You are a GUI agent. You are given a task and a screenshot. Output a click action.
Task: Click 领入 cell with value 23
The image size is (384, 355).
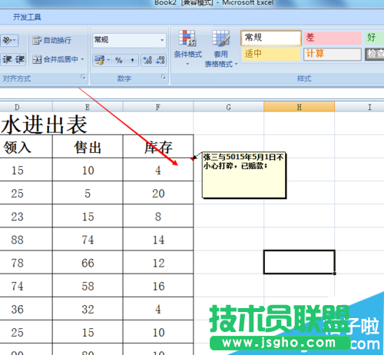point(26,216)
